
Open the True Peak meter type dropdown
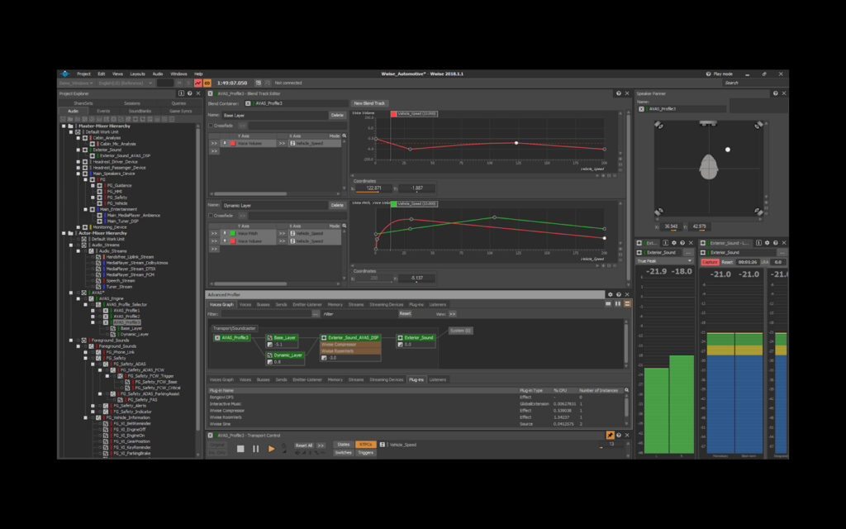tap(664, 262)
